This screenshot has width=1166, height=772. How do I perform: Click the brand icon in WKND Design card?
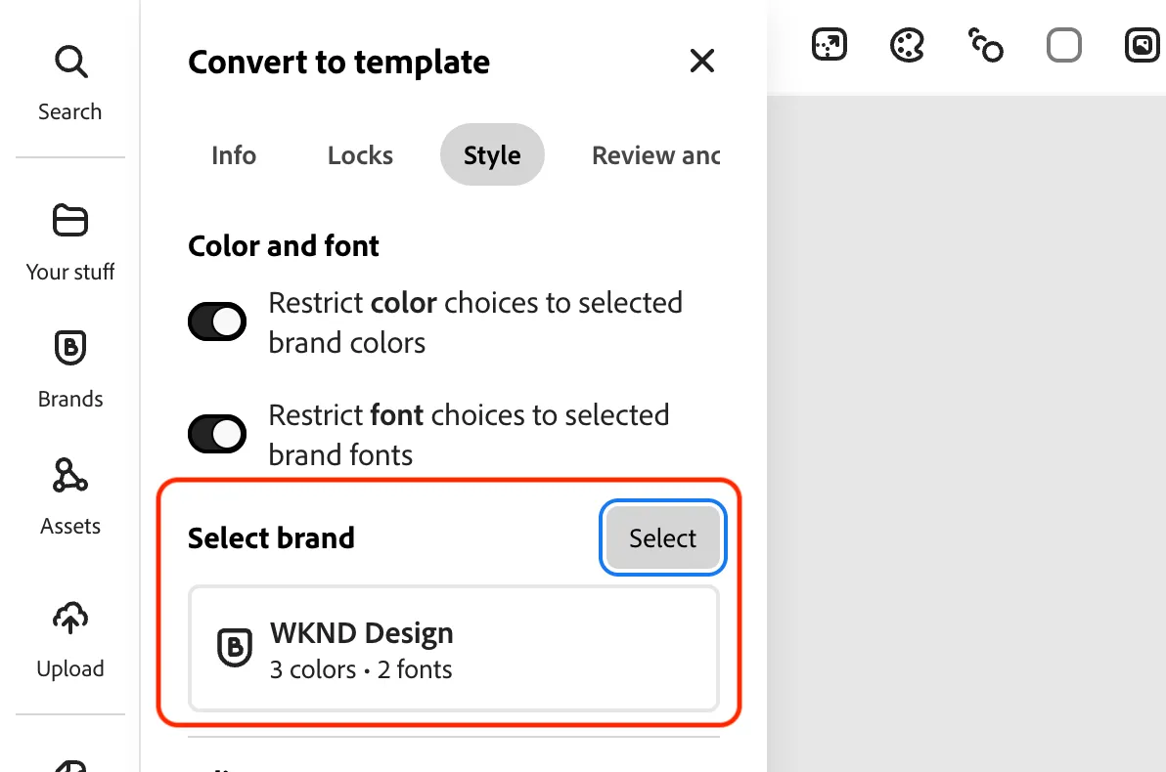tap(234, 647)
